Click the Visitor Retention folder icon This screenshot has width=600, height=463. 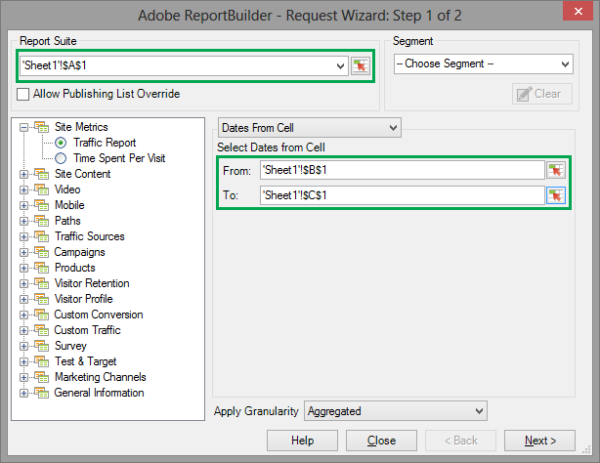[x=42, y=283]
